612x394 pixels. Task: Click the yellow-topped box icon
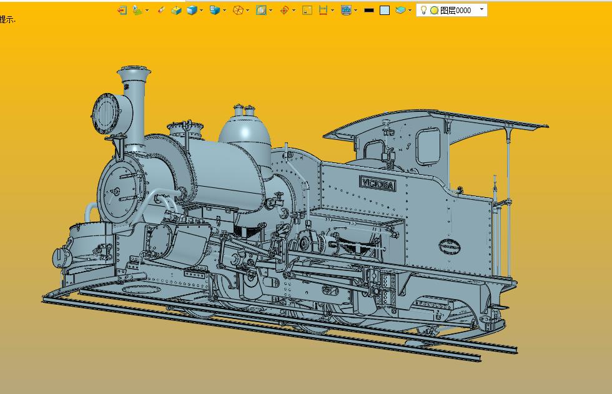[x=176, y=10]
